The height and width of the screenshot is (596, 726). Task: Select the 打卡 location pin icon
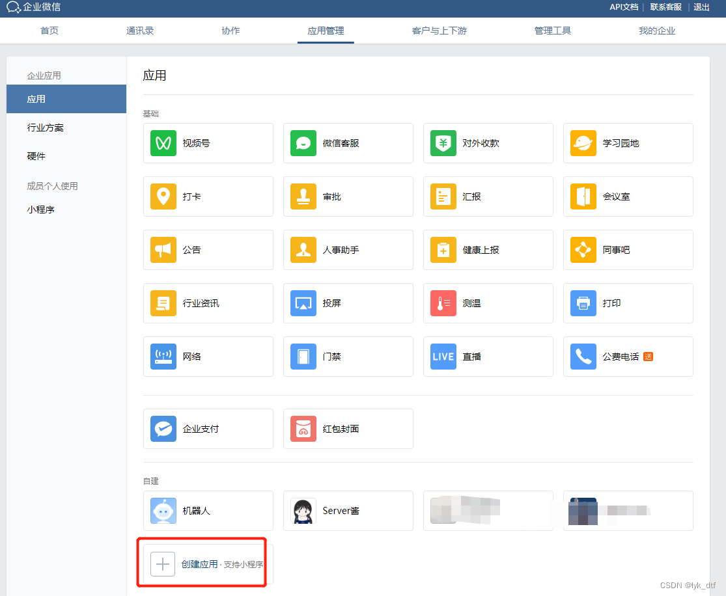pos(163,196)
